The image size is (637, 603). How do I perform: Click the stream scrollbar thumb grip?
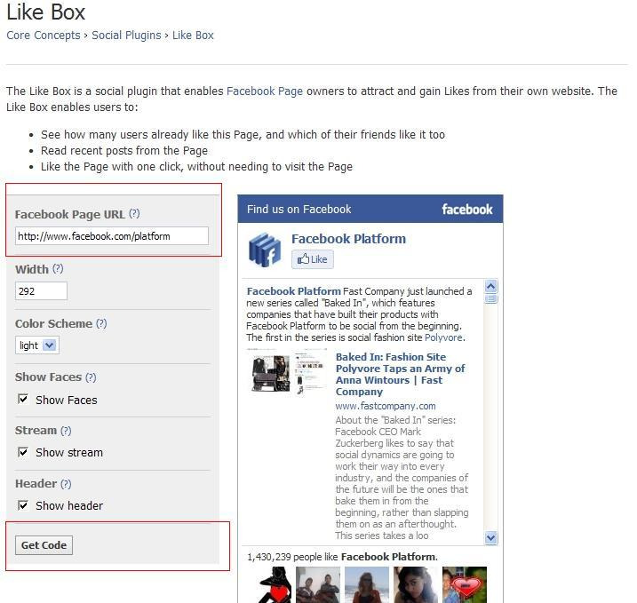click(x=490, y=299)
